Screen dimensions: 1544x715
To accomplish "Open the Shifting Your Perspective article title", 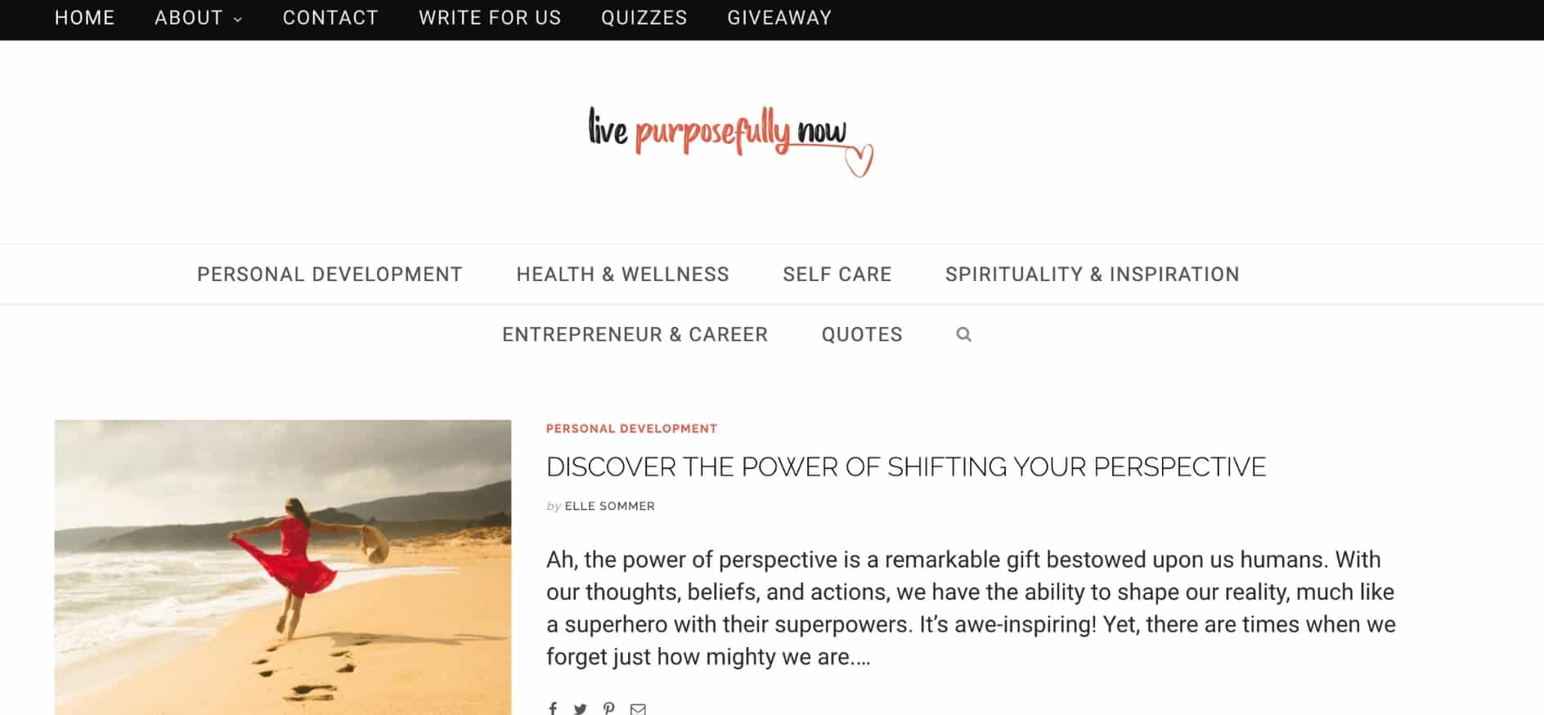I will (905, 467).
